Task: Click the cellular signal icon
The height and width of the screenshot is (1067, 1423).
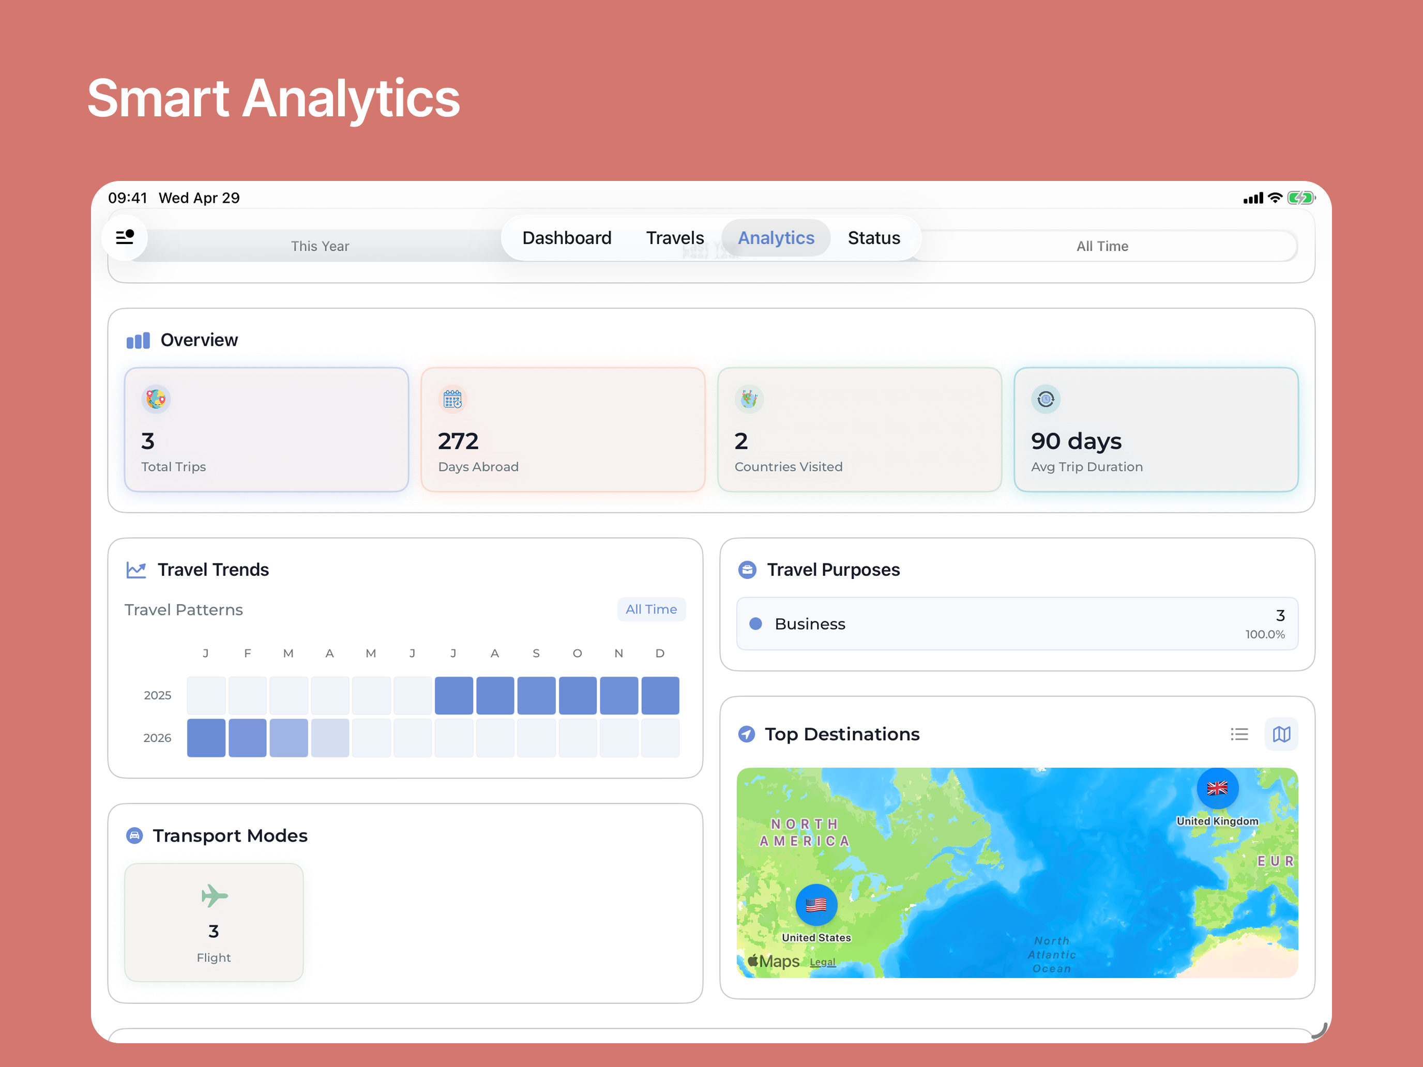Action: point(1253,198)
